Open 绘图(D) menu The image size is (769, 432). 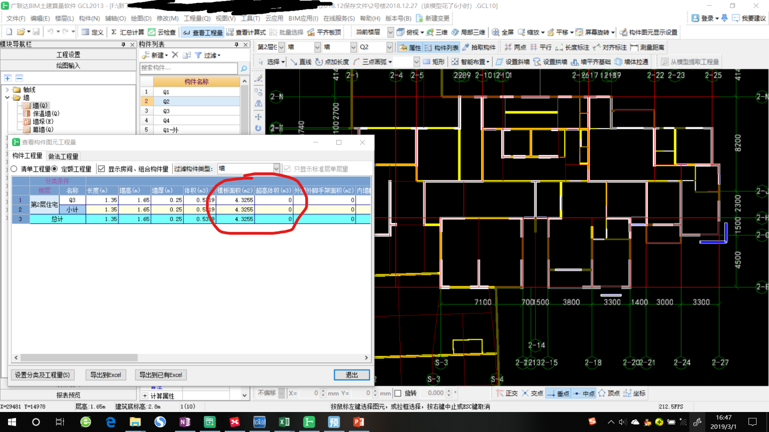click(x=141, y=18)
